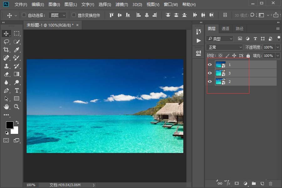The height and width of the screenshot is (188, 282).
Task: Select the Zoom tool
Action: 17,107
